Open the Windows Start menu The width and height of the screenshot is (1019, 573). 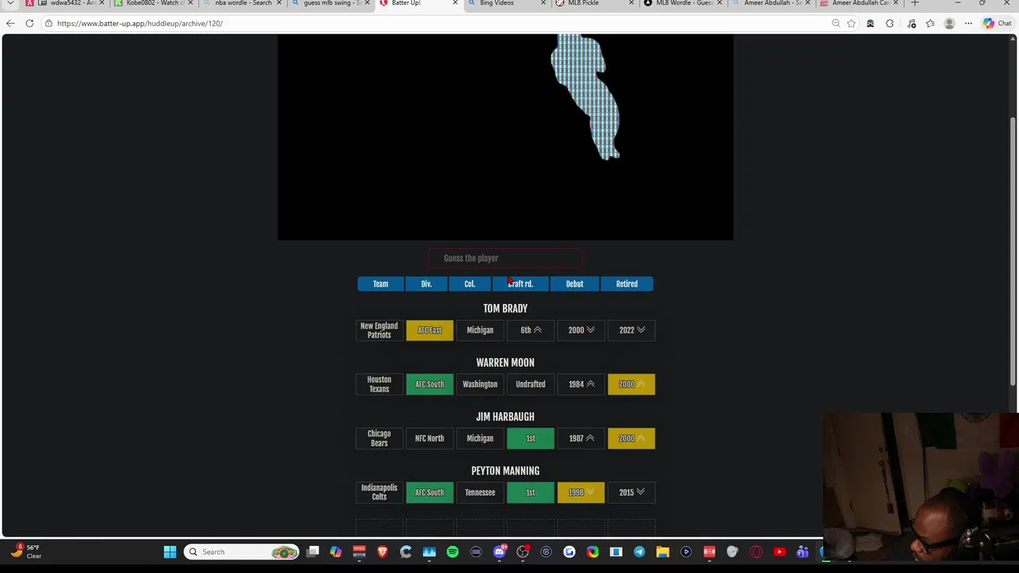pyautogui.click(x=170, y=552)
